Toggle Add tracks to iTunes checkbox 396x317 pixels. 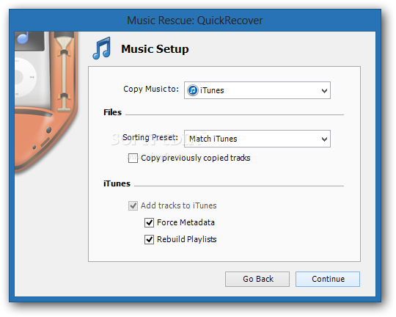pos(133,205)
